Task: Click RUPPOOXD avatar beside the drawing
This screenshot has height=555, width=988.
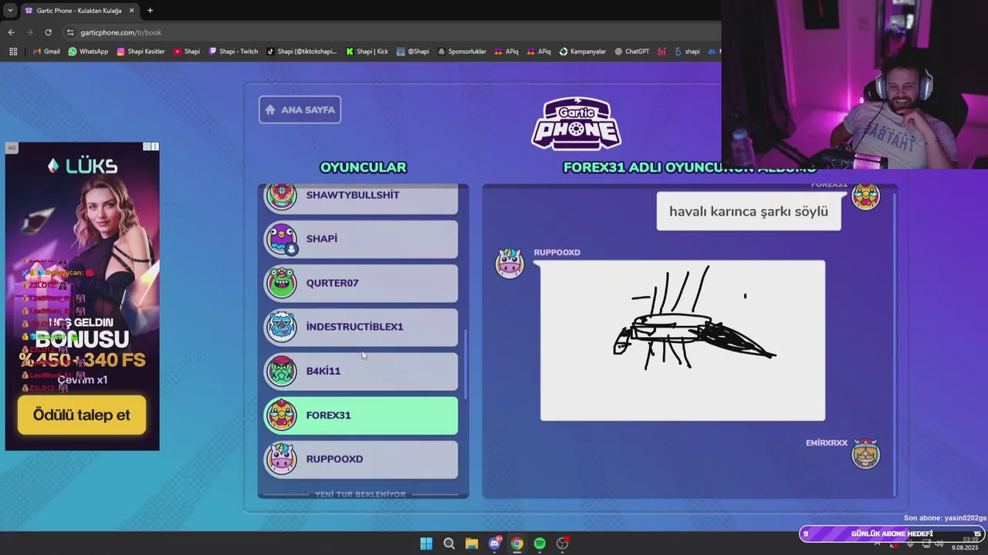Action: point(509,263)
